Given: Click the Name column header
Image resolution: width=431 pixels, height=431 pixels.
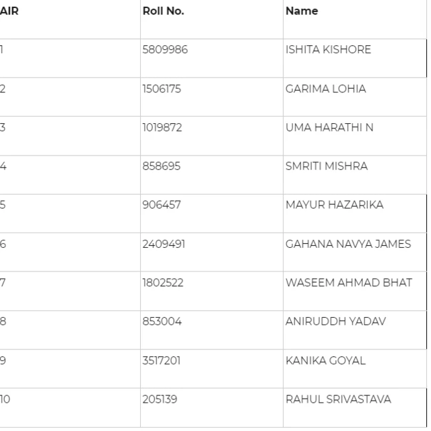Looking at the screenshot, I should click(x=302, y=11).
